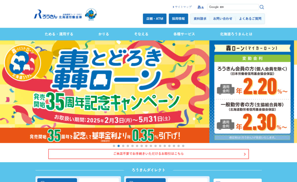Viewport: 297px width, 182px height.
Task: Show the sixth carousel slide via its dot
Action: click(x=137, y=146)
